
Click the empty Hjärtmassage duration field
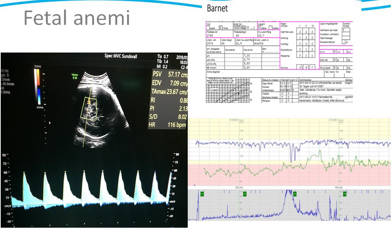pyautogui.click(x=346, y=38)
